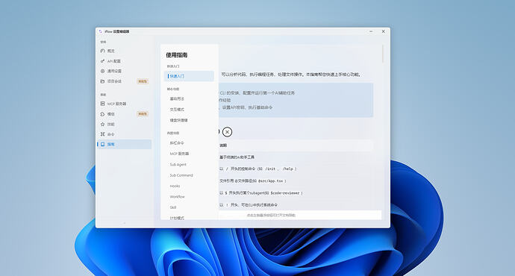Open 键盘快捷键 guide section

pos(178,120)
